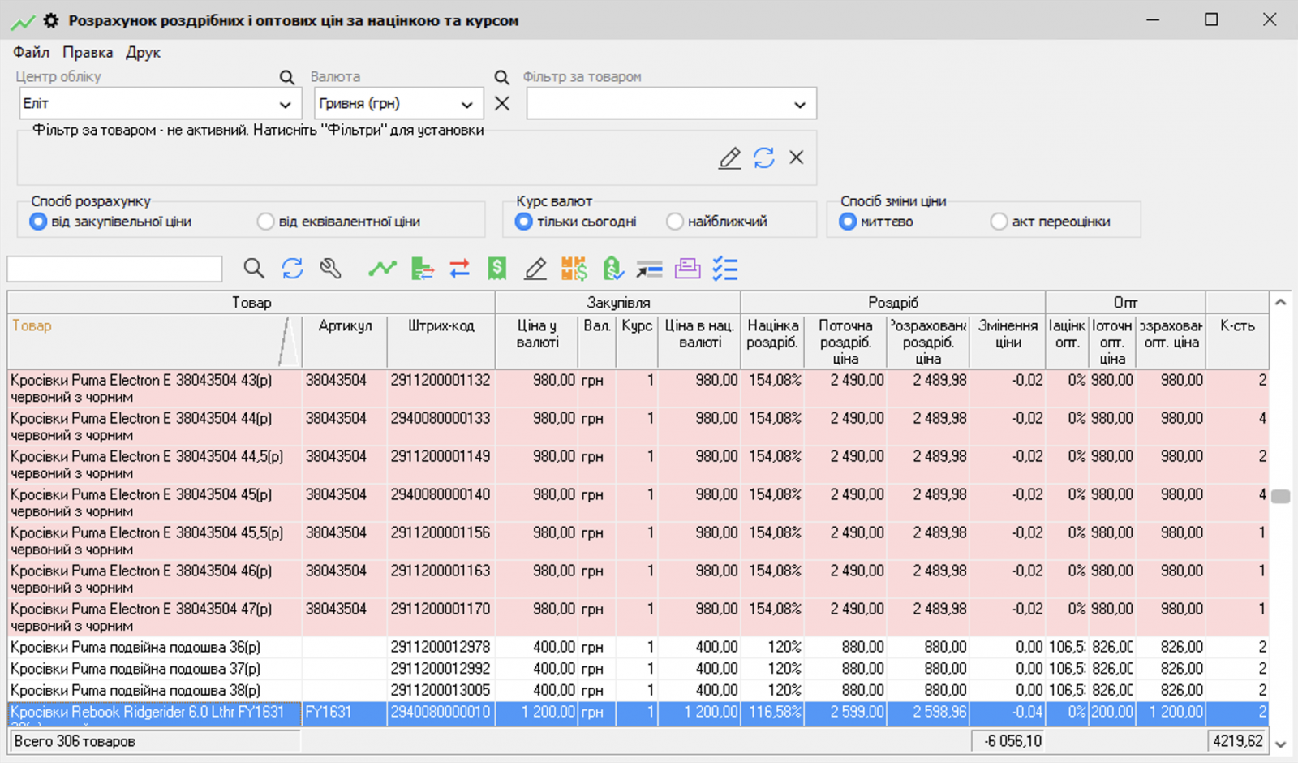Click the 'Артикул' column header

click(345, 326)
